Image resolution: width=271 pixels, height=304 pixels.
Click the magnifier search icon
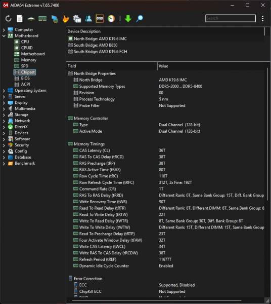[x=140, y=19]
